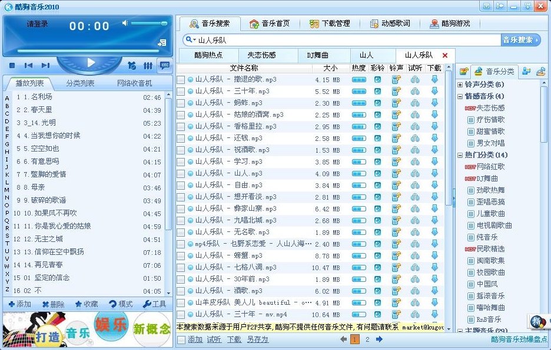Screen dimensions: 551x350
Task: Tick the checkbox for 山人乐队 - 姑娘的酒窝.mp3
Action: 181,115
